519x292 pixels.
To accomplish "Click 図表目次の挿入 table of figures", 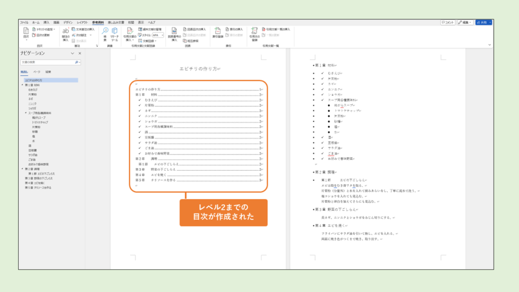I will [194, 29].
